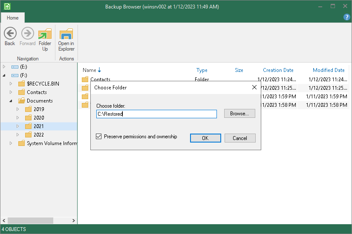The height and width of the screenshot is (234, 352).
Task: Click the Choose folder path field
Action: pos(156,114)
